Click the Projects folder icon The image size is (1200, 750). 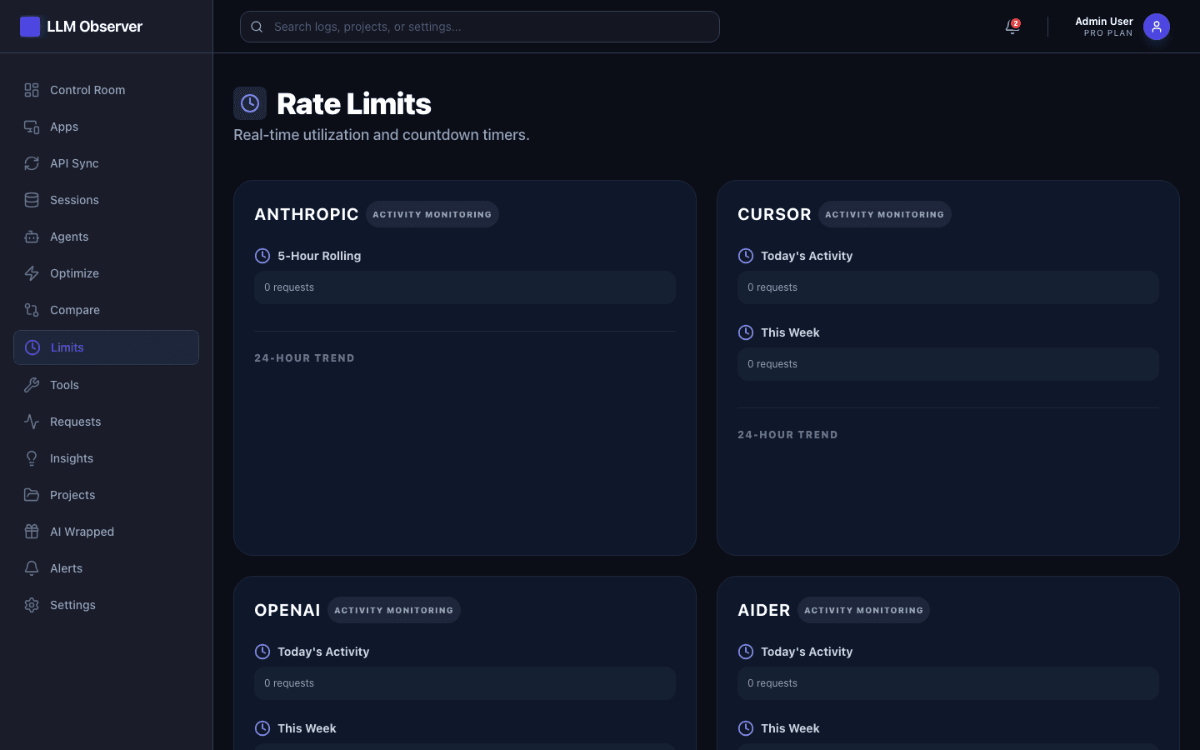click(32, 495)
